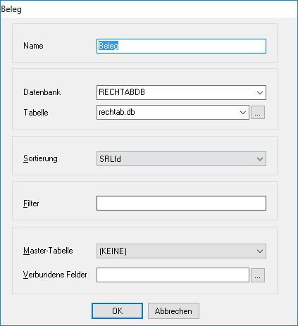Expand the Tabelle combo box arrow
Image resolution: width=298 pixels, height=326 pixels.
243,113
